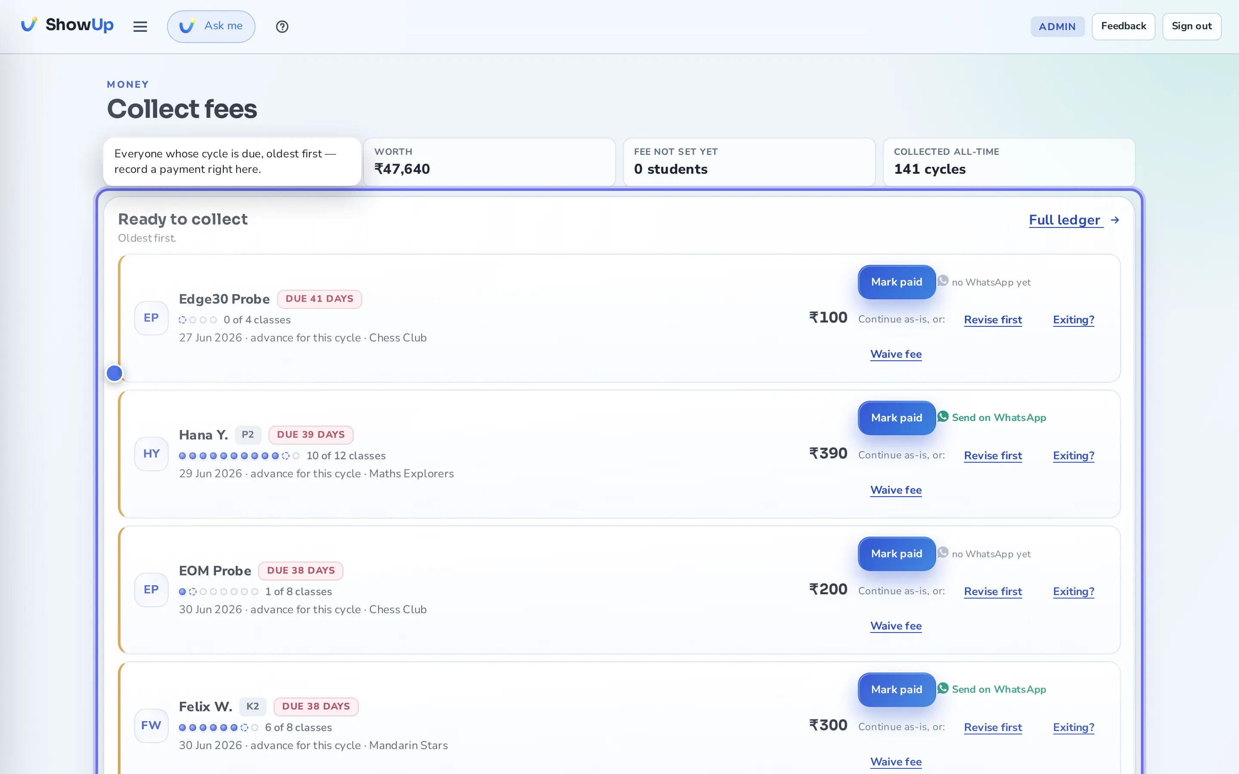Image resolution: width=1239 pixels, height=774 pixels.
Task: Waive fee for Felix W.
Action: pos(896,762)
